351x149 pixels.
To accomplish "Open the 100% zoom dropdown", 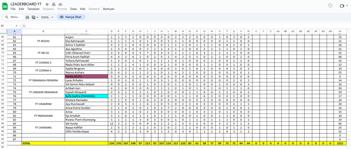I will point(47,17).
